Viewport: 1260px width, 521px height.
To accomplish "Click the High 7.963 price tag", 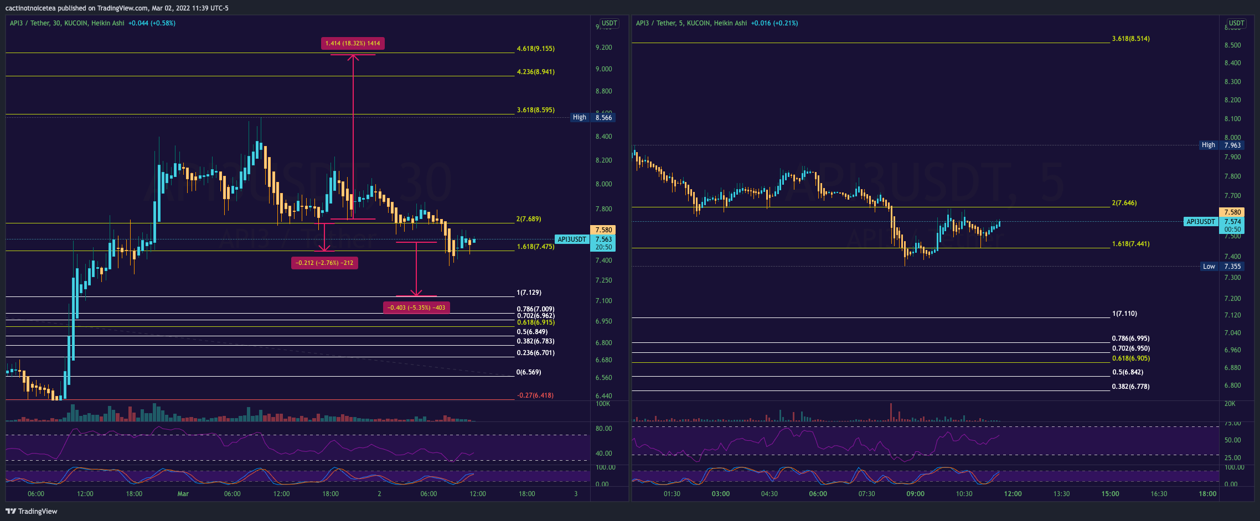I will coord(1221,145).
